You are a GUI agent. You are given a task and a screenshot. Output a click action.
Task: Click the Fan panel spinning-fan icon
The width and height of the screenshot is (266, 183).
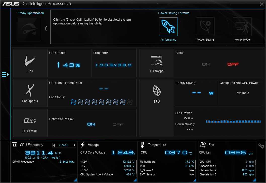point(203,145)
